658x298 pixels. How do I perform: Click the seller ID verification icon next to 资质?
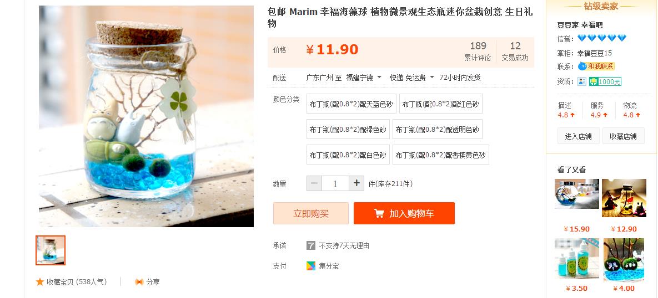point(581,81)
